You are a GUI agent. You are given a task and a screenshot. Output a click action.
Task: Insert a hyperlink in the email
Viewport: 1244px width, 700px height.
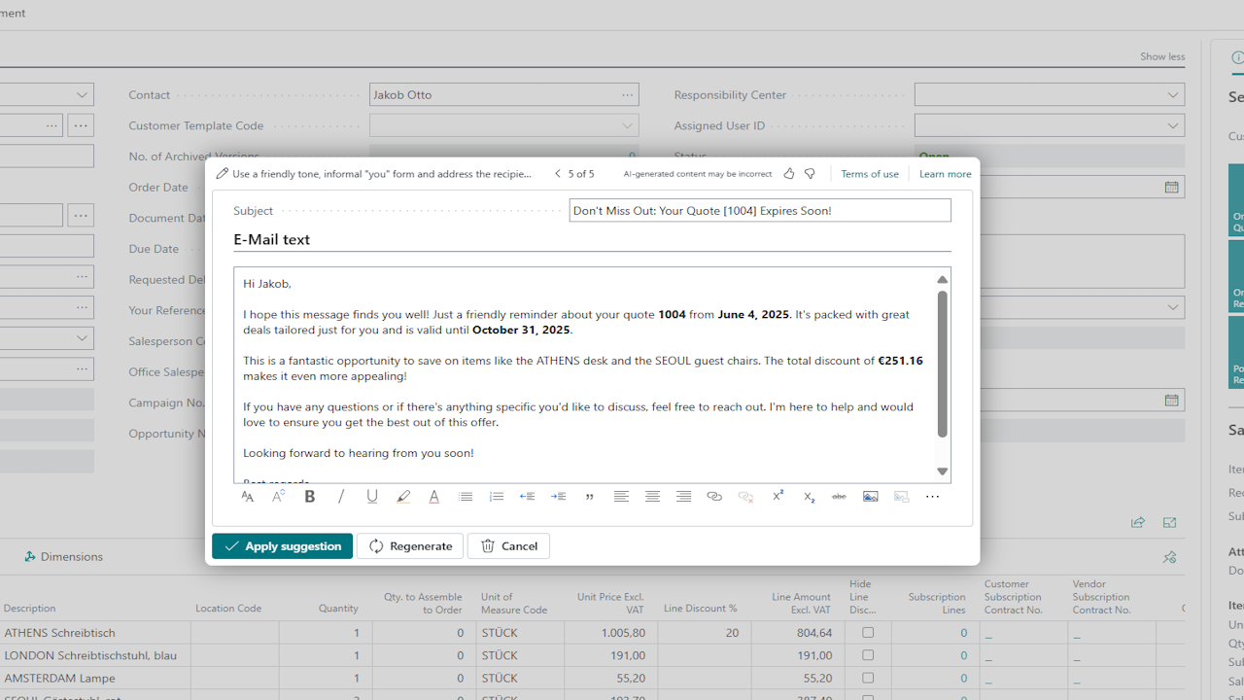(714, 497)
